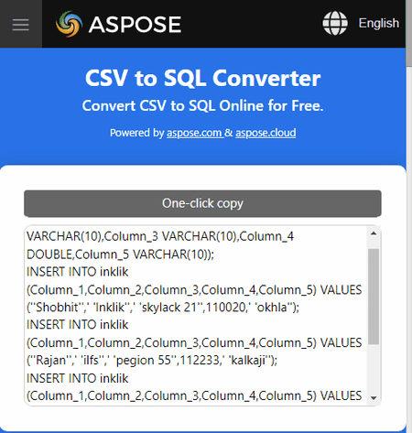The image size is (412, 433).
Task: Follow the aspose.cloud link
Action: [x=266, y=133]
